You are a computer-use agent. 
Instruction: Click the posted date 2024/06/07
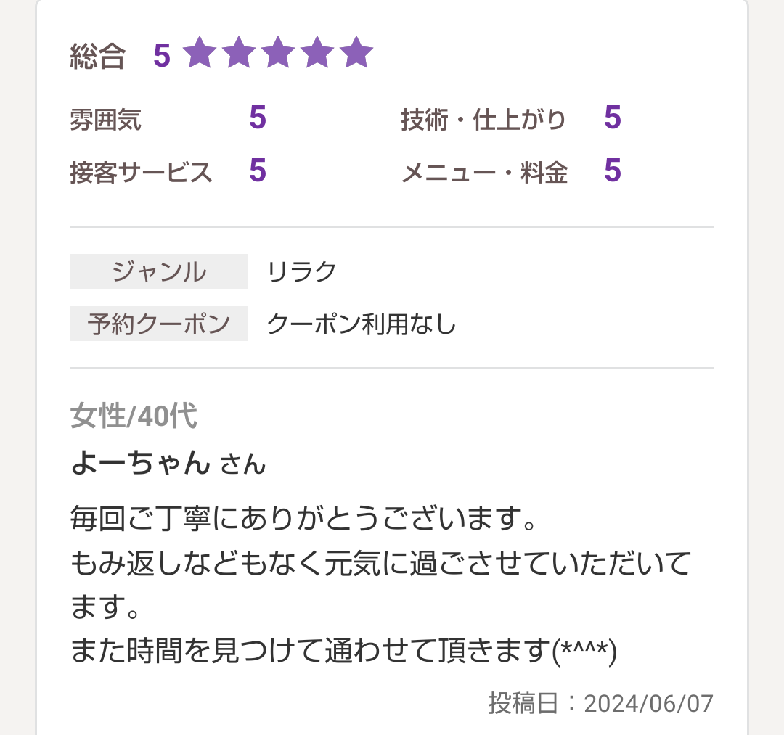pyautogui.click(x=648, y=704)
